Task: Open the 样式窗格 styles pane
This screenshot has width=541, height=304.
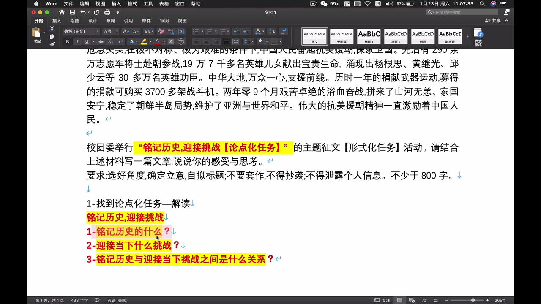Action: click(478, 37)
